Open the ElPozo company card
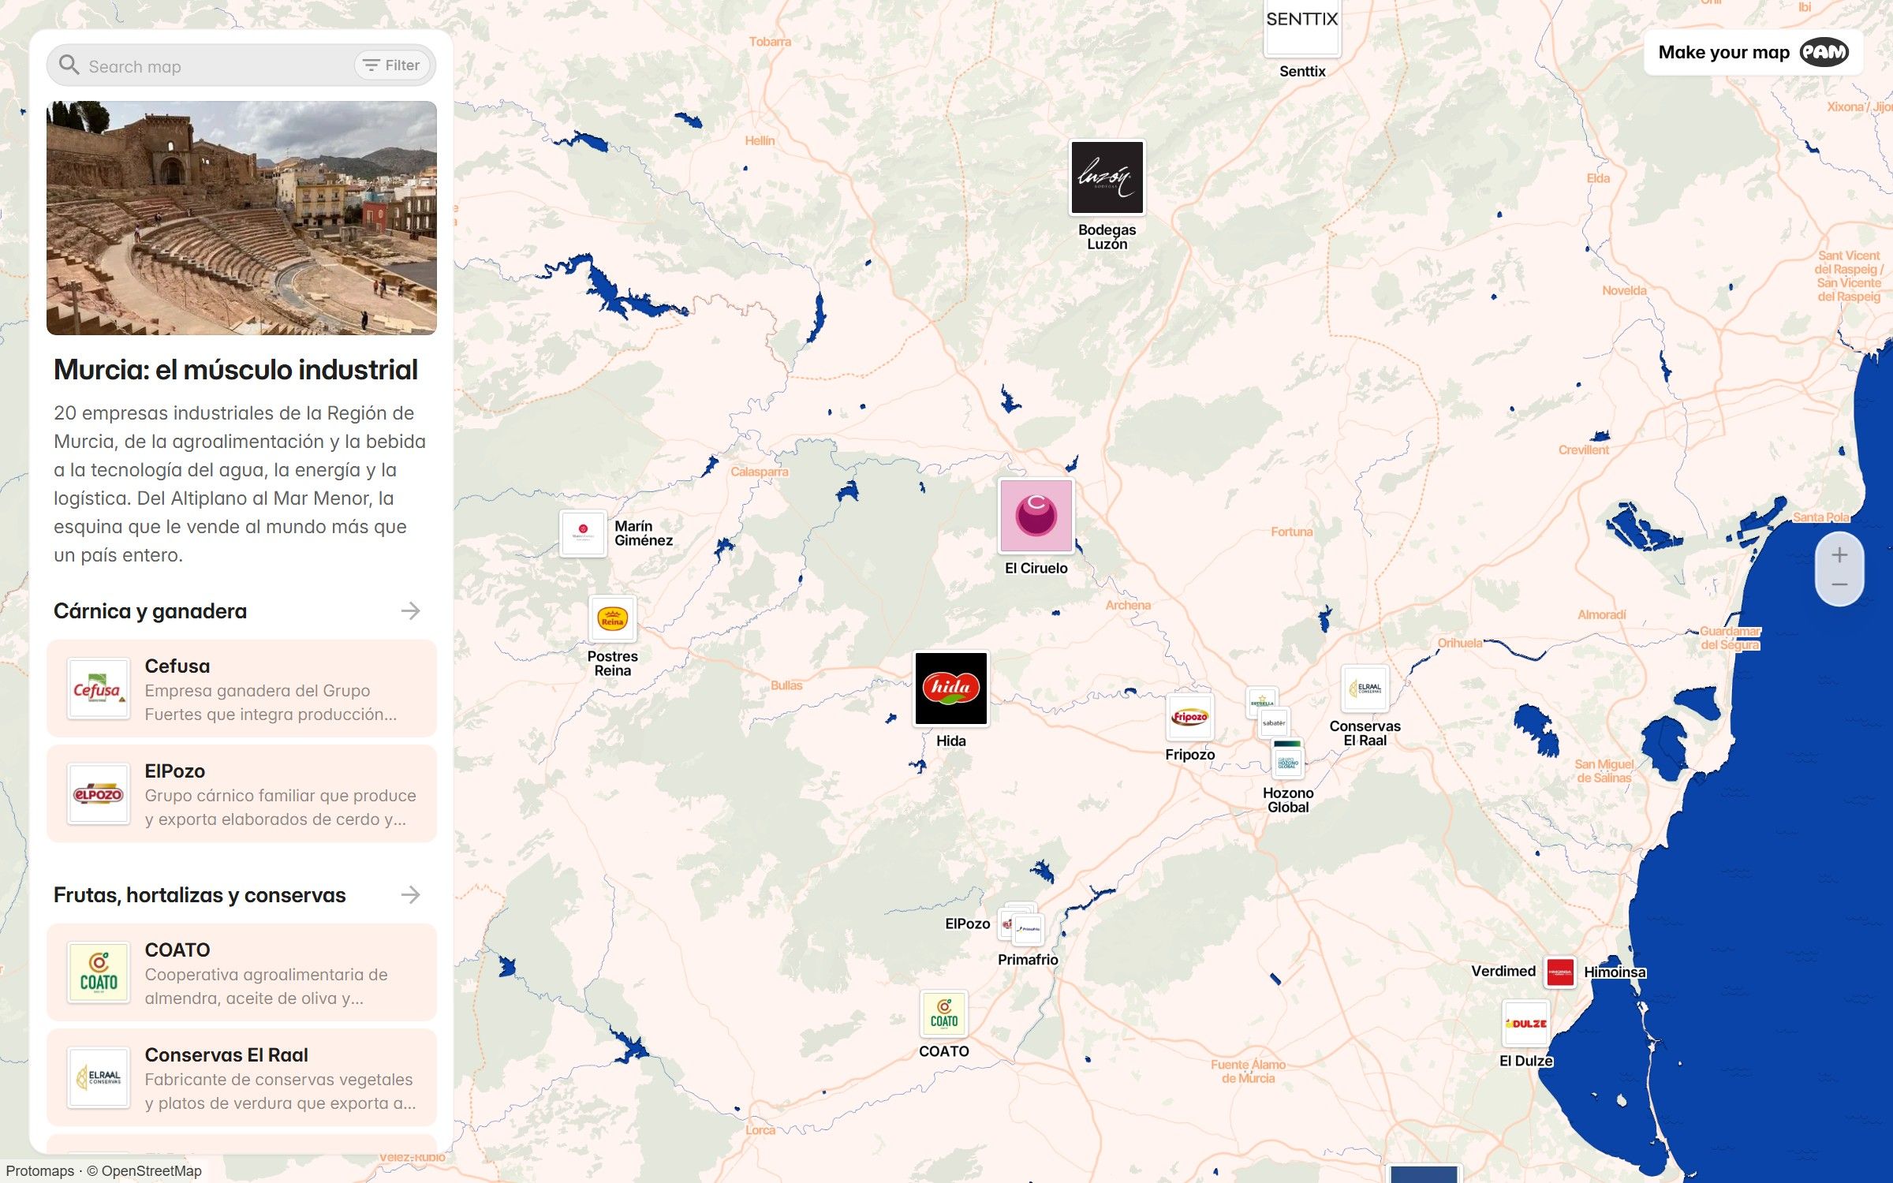The width and height of the screenshot is (1893, 1183). coord(241,794)
